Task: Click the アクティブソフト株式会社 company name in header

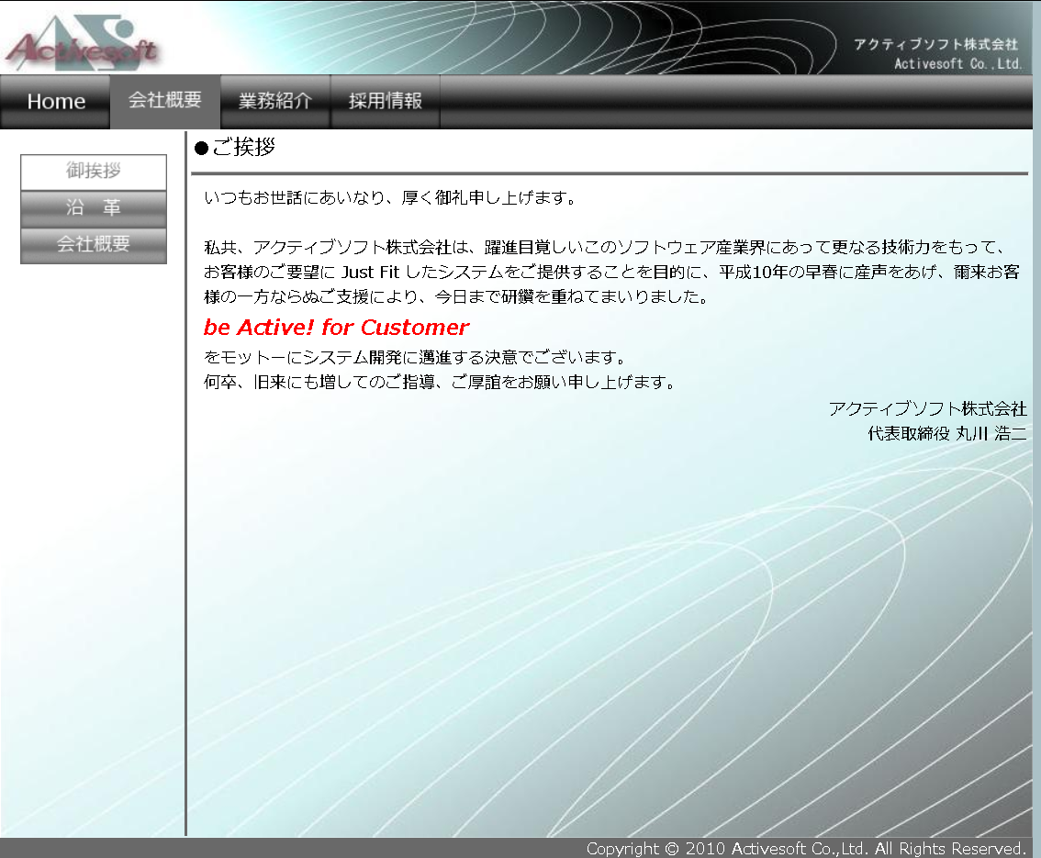Action: (x=935, y=43)
